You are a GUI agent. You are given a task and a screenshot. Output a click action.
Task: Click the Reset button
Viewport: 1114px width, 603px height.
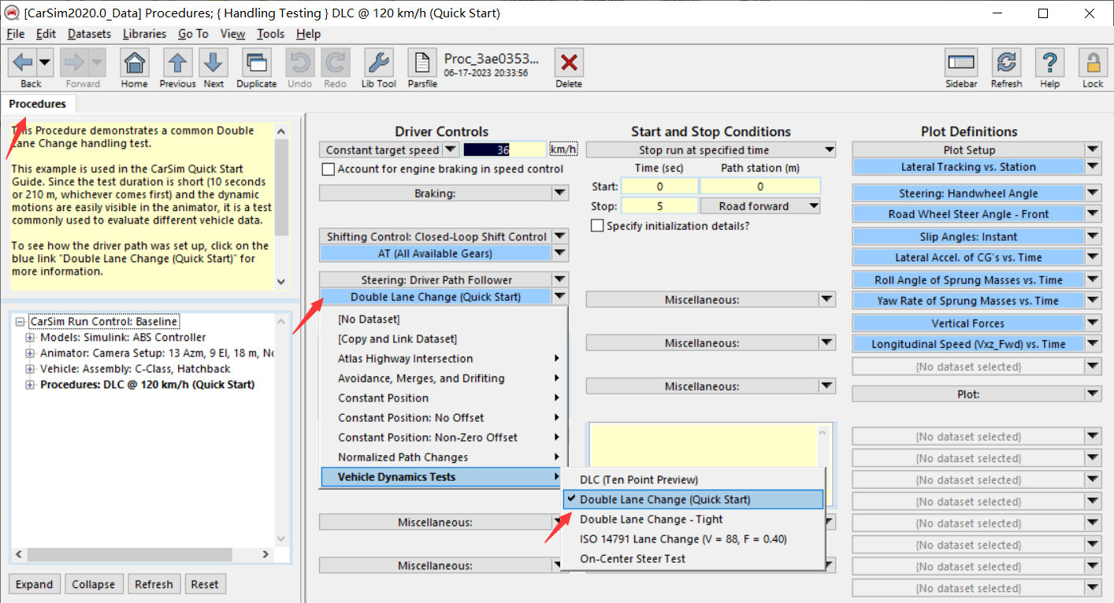205,584
